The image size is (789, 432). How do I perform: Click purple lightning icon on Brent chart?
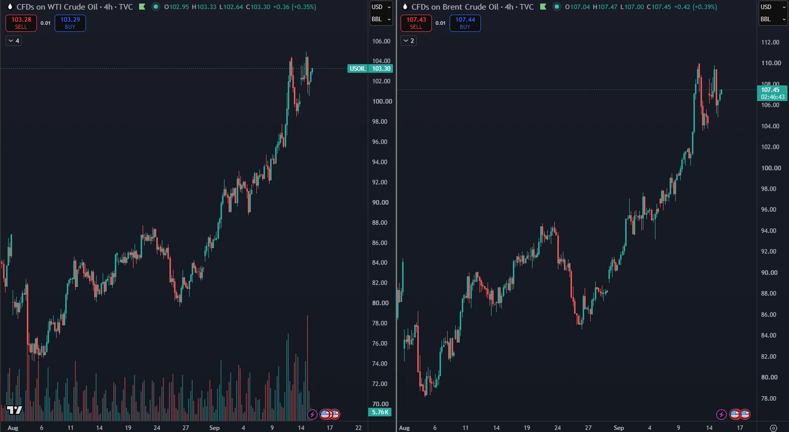(x=721, y=414)
